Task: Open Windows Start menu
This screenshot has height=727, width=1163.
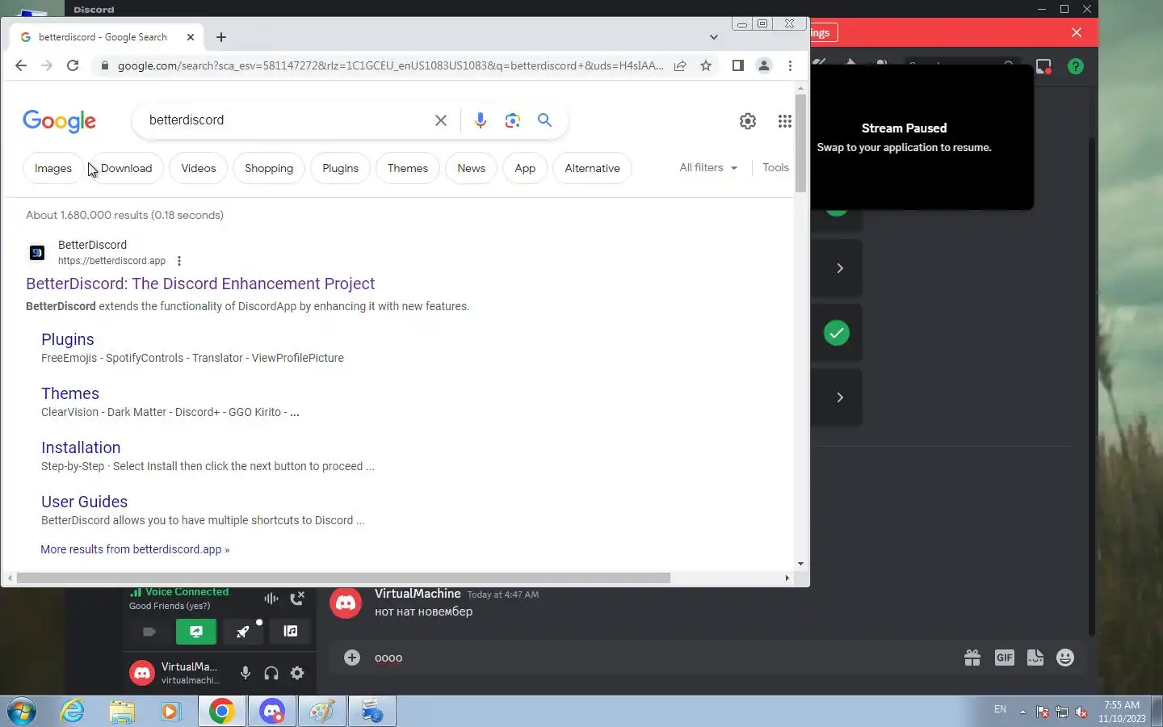Action: 22,712
